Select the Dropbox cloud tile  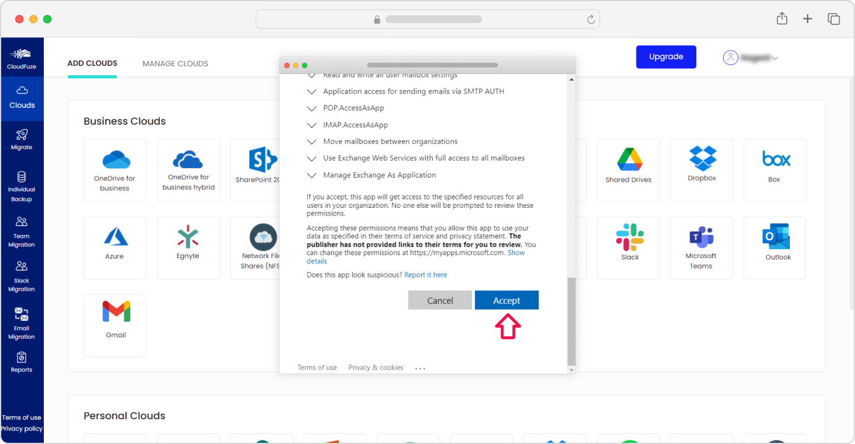702,170
